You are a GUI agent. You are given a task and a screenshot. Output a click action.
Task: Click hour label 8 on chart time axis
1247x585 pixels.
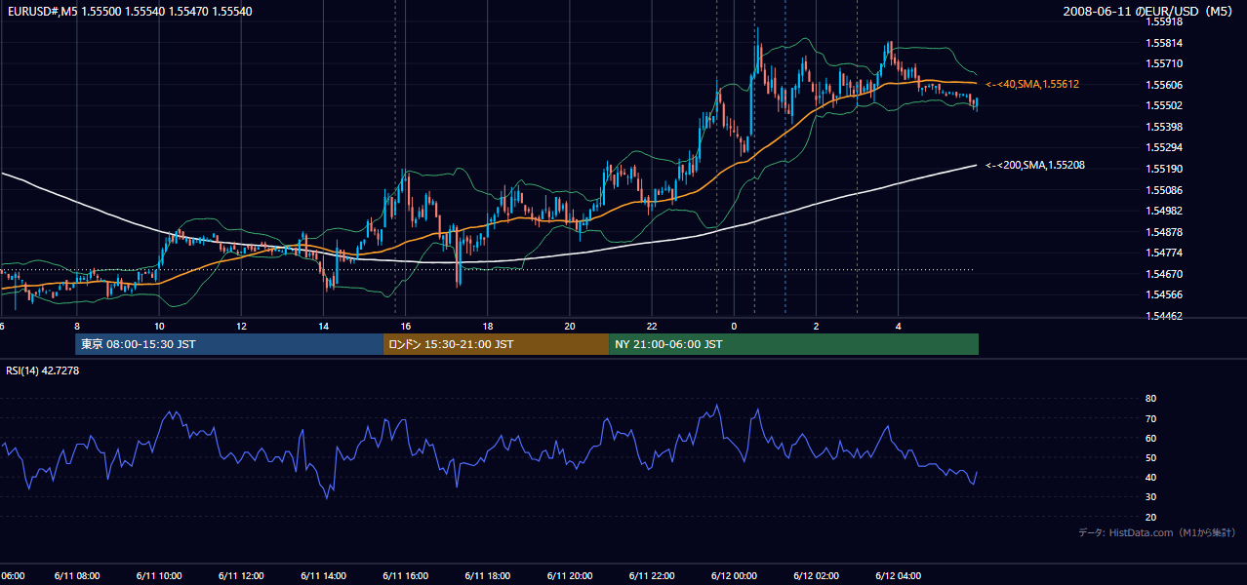(x=76, y=327)
